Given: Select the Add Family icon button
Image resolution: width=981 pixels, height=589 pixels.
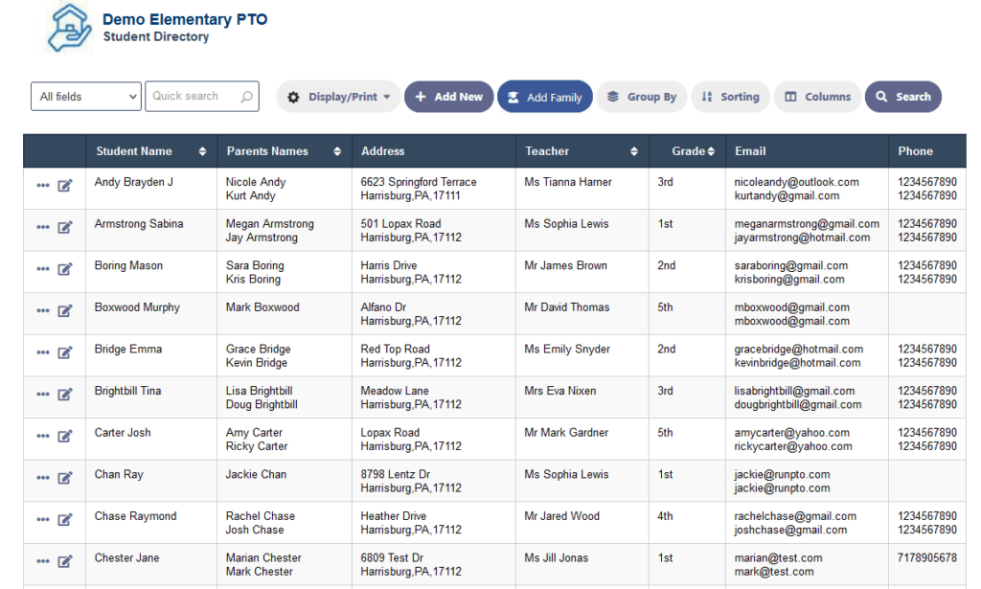Looking at the screenshot, I should point(514,96).
